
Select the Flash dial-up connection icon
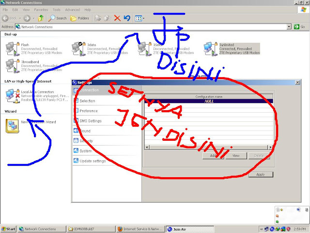(x=13, y=49)
